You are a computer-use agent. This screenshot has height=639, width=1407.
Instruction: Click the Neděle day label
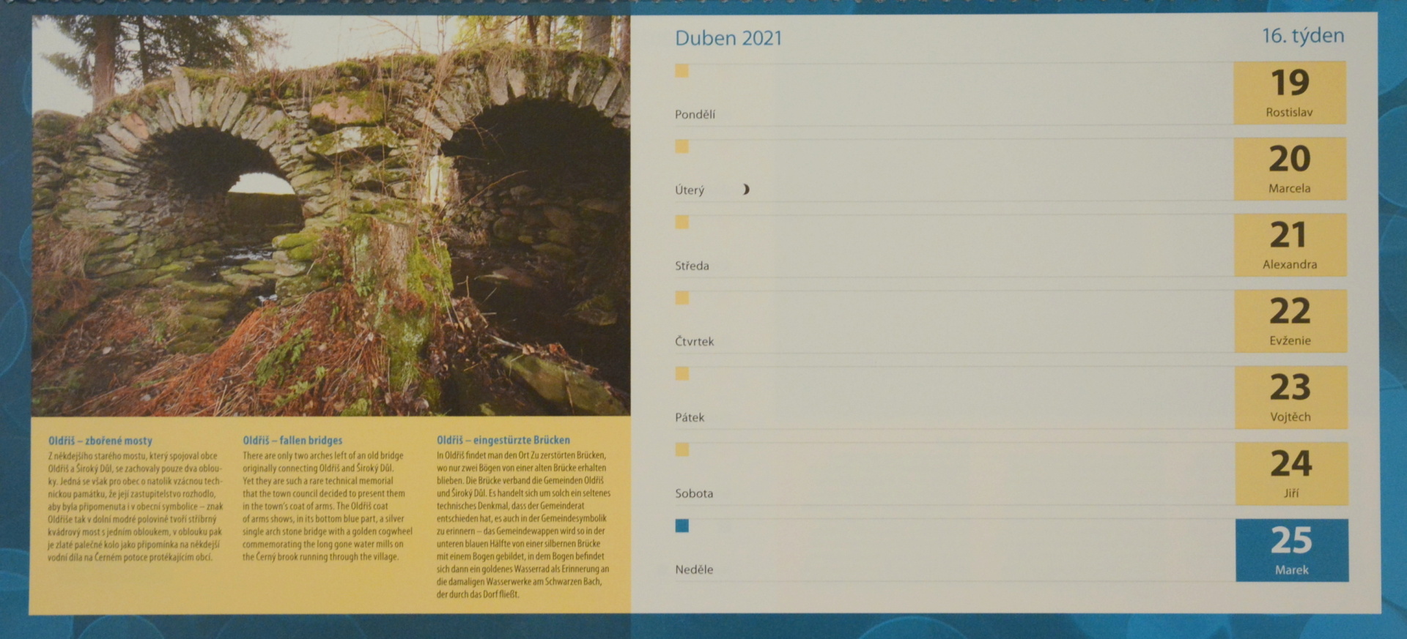694,569
